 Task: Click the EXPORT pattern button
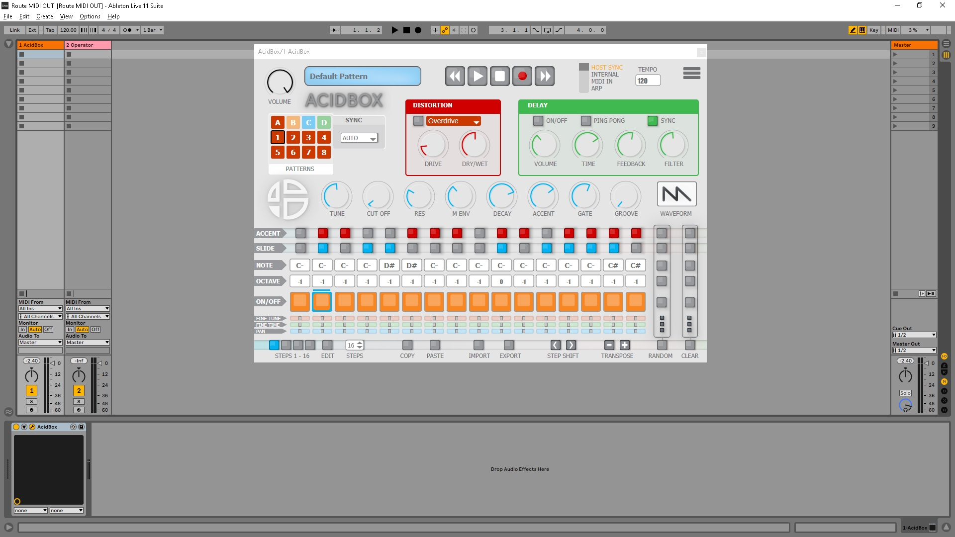coord(509,345)
